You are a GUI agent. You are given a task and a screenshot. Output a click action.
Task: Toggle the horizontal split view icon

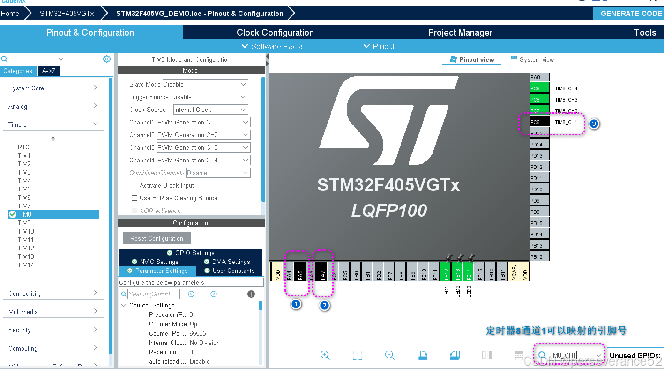519,355
